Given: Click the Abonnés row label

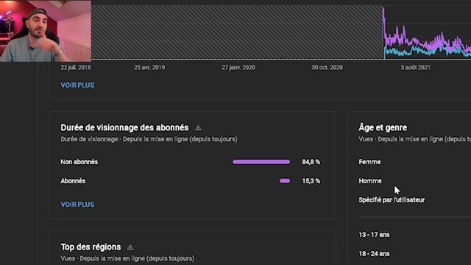Looking at the screenshot, I should (x=73, y=181).
